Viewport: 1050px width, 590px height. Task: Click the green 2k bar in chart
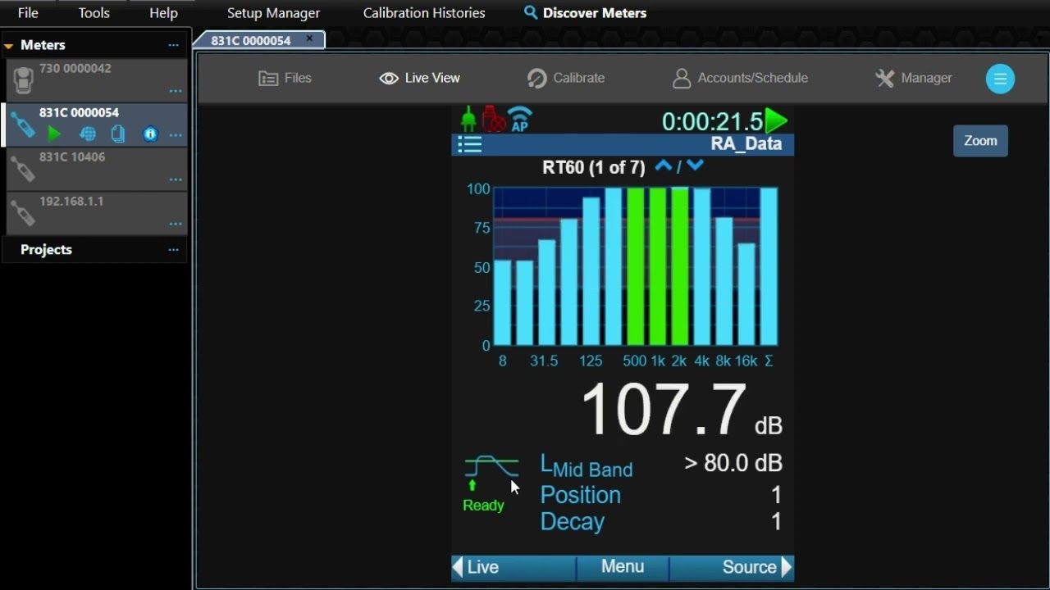pyautogui.click(x=680, y=266)
